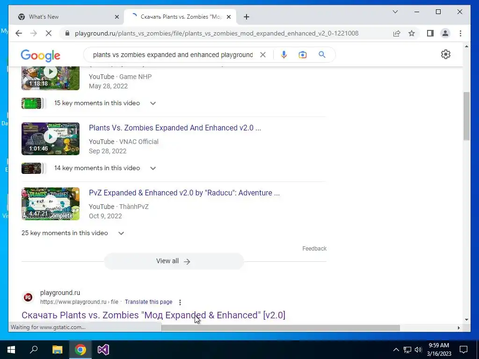Show hidden system tray icons

396,350
